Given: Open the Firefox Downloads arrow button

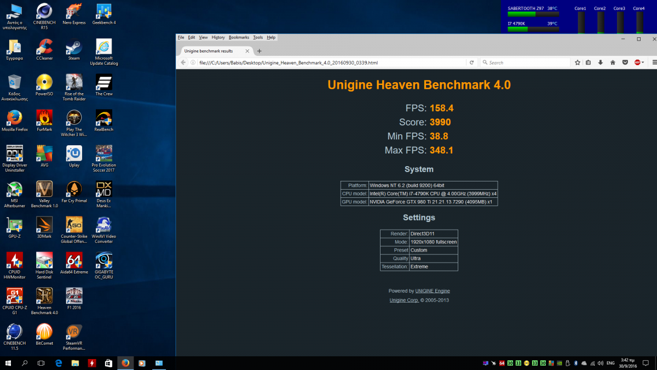Looking at the screenshot, I should [x=601, y=62].
